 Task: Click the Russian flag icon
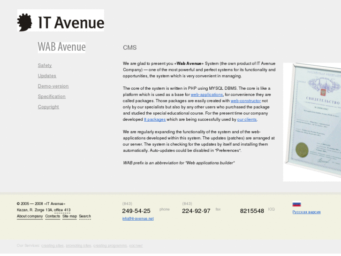tap(296, 204)
